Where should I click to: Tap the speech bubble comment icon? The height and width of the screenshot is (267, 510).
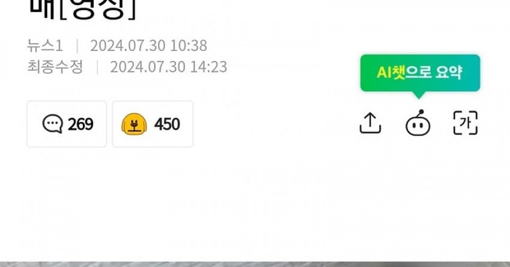coord(53,124)
